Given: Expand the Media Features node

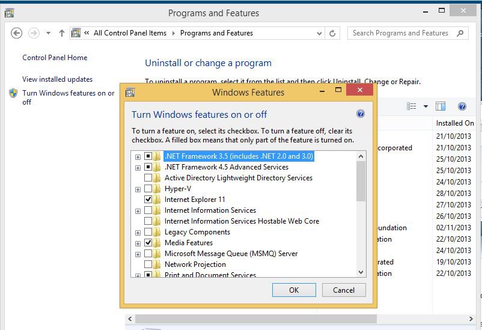Looking at the screenshot, I should pyautogui.click(x=138, y=243).
